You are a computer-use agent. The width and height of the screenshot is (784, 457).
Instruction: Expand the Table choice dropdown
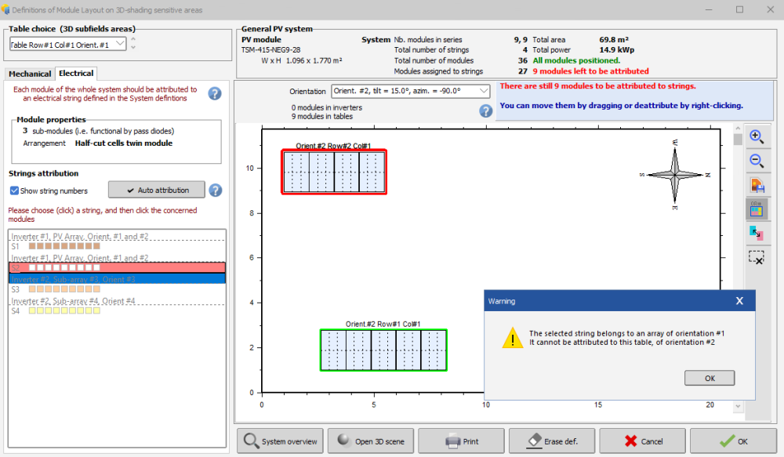(x=119, y=45)
